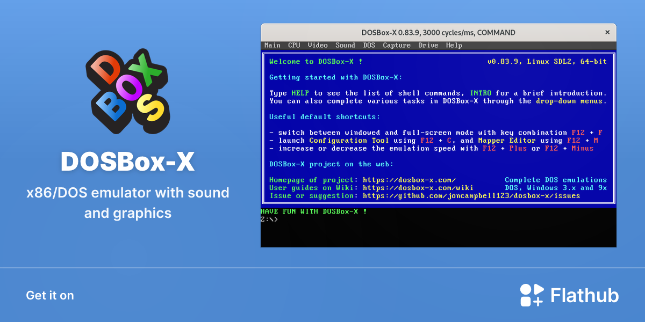Click the Flathub logo icon
Viewport: 645px width, 322px height.
tap(532, 295)
